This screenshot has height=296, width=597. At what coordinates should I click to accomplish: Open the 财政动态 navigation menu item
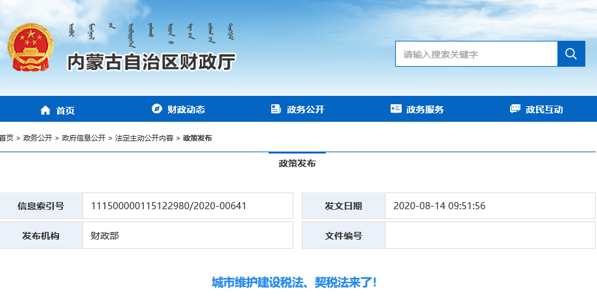pyautogui.click(x=186, y=109)
